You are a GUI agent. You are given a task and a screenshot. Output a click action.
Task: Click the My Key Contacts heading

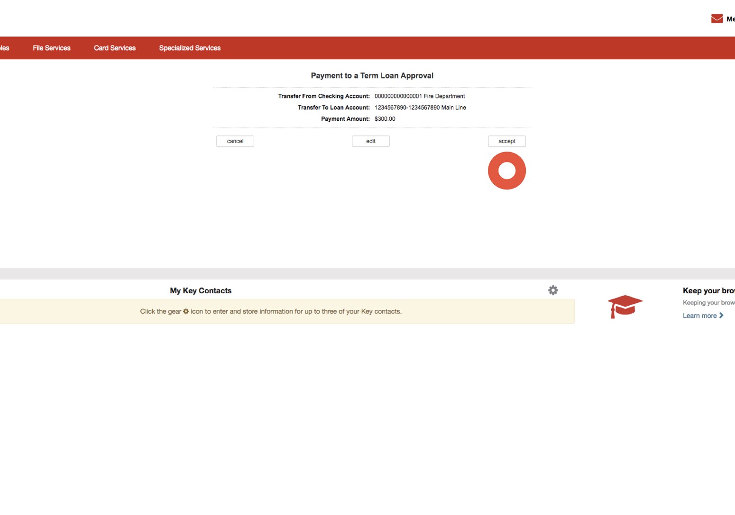click(201, 290)
